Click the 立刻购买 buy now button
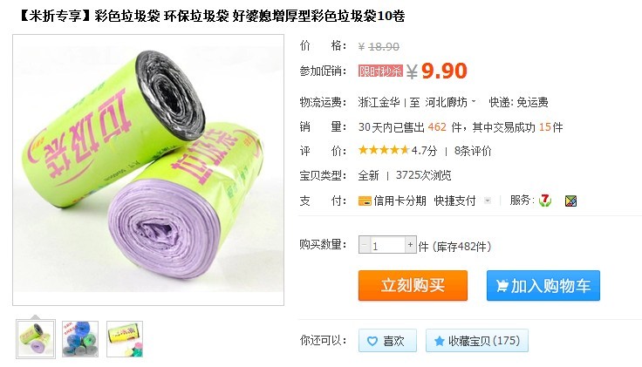The image size is (642, 367). coord(413,285)
